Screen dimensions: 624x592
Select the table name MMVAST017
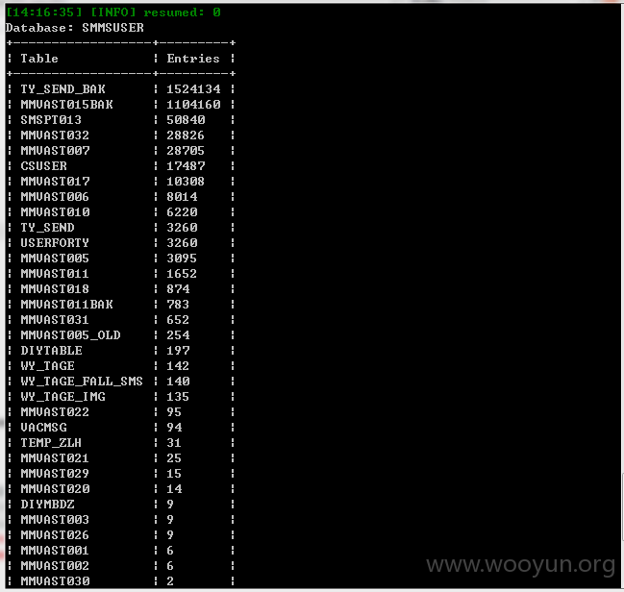tap(56, 182)
